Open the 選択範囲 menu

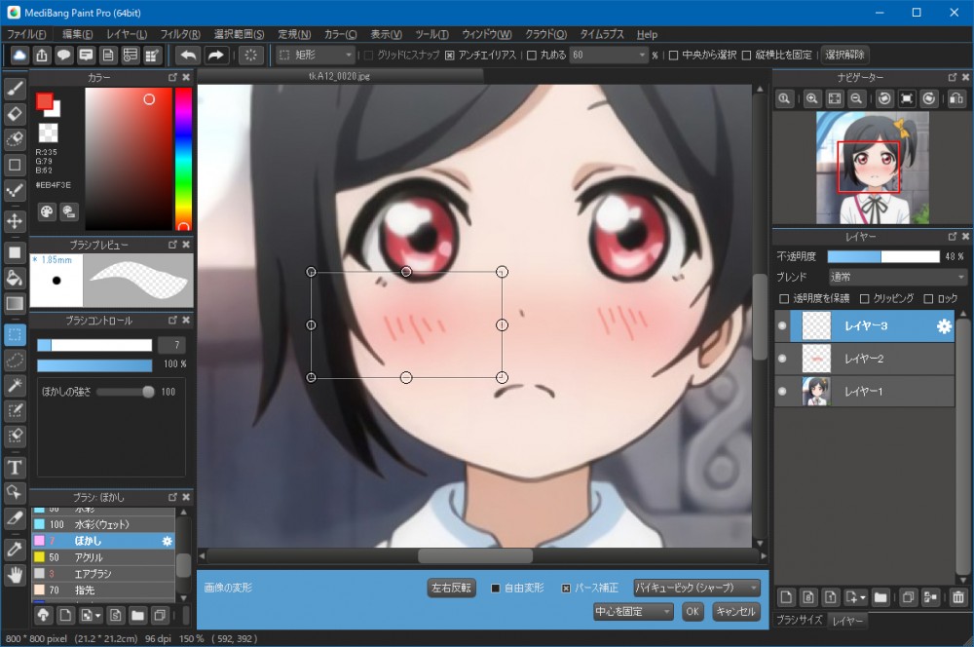[x=240, y=35]
